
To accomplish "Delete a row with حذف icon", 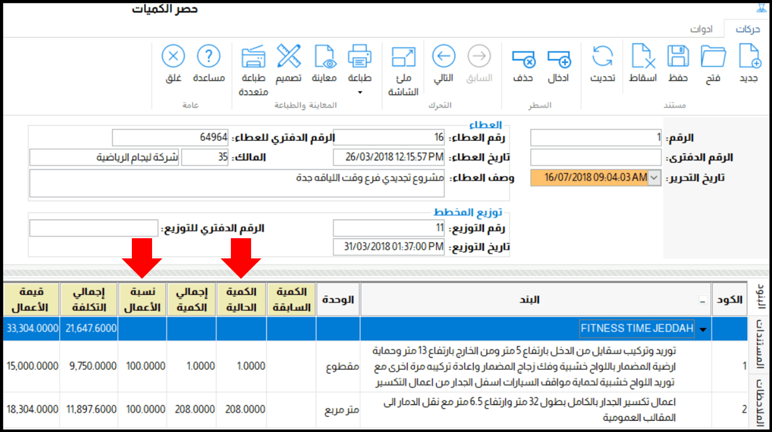I will (523, 58).
